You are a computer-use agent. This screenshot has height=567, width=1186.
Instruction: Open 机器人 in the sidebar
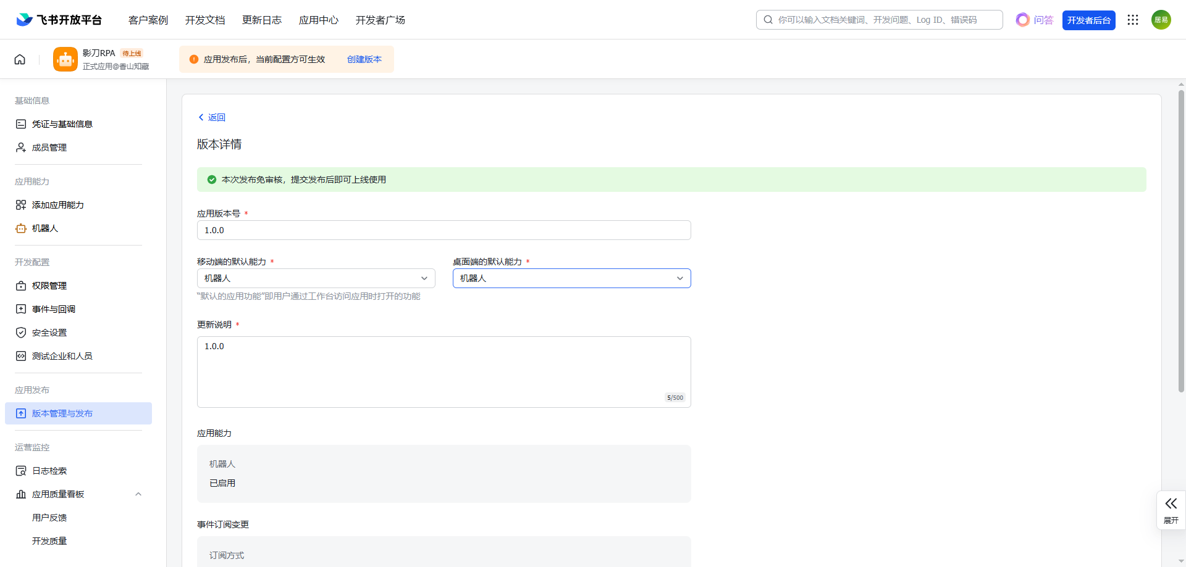point(45,228)
